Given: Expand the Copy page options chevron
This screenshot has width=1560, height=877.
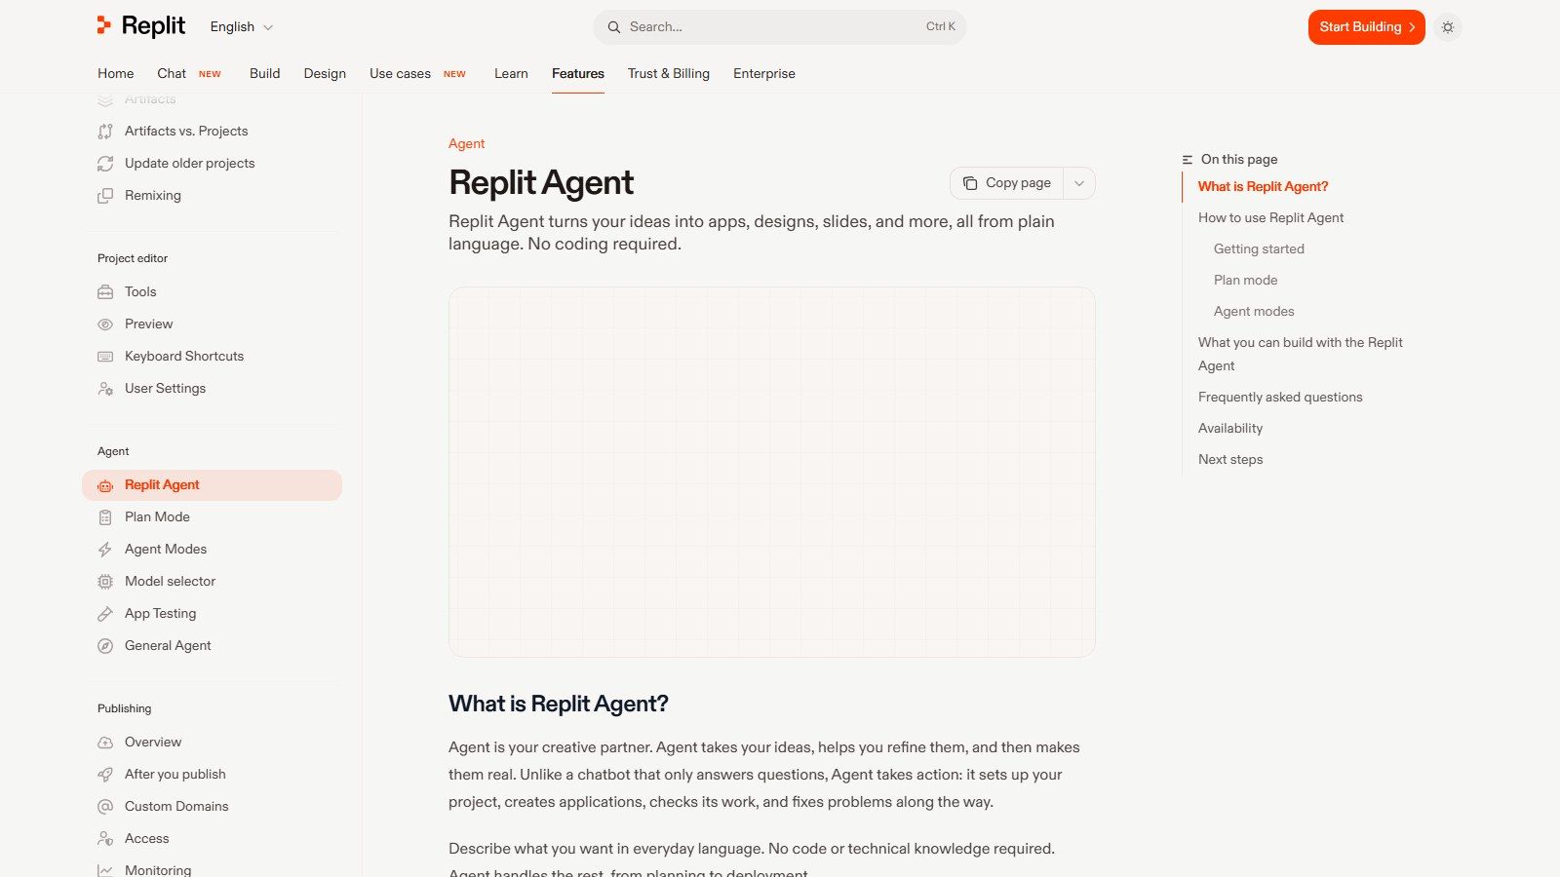Looking at the screenshot, I should 1079,183.
